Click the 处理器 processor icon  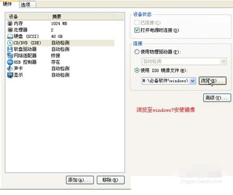[10, 30]
